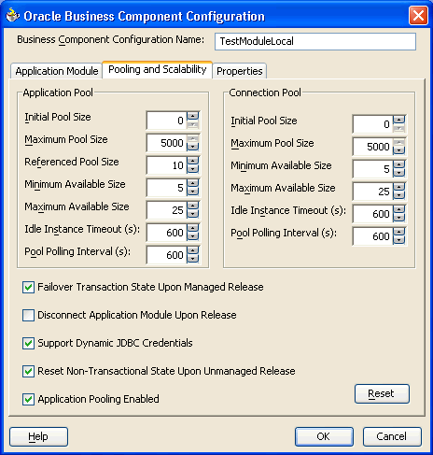
Task: Increase Application Pool Polling Interval
Action: [193, 250]
